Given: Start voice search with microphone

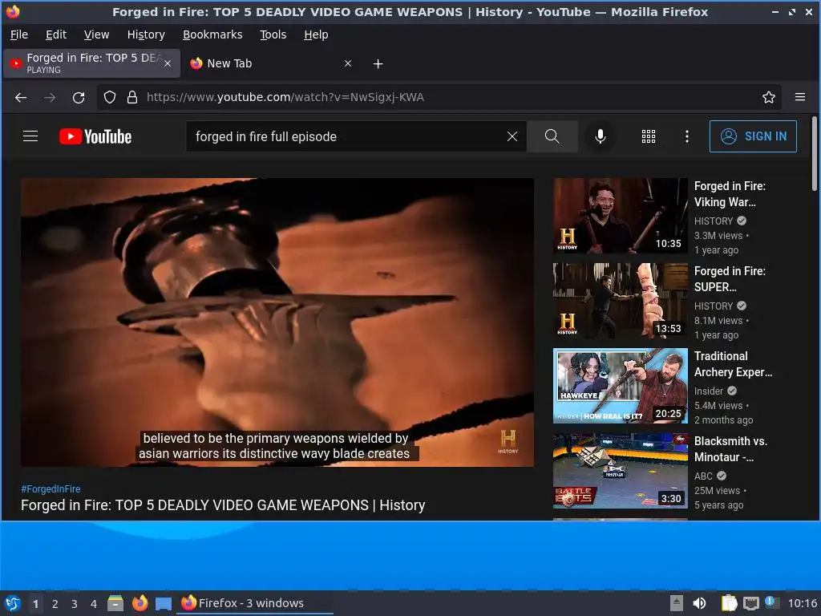Looking at the screenshot, I should (601, 136).
